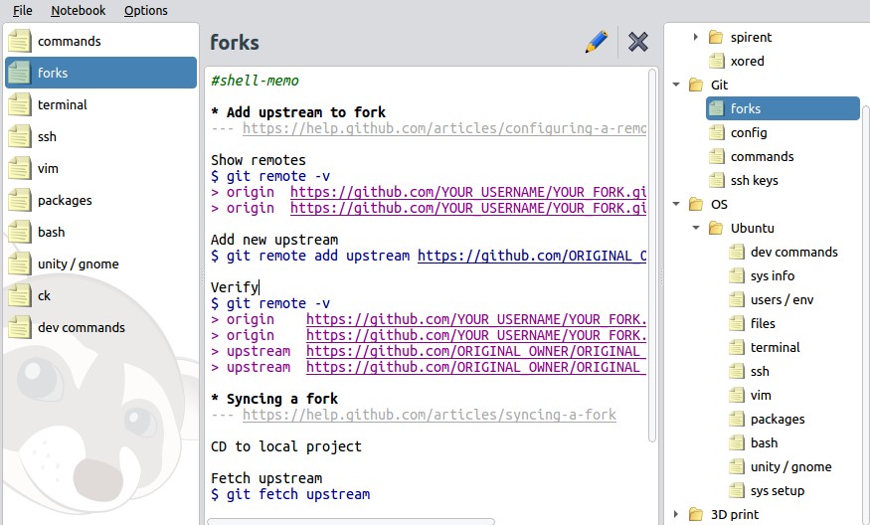Open the terminal note in left list
The image size is (870, 525).
(101, 104)
